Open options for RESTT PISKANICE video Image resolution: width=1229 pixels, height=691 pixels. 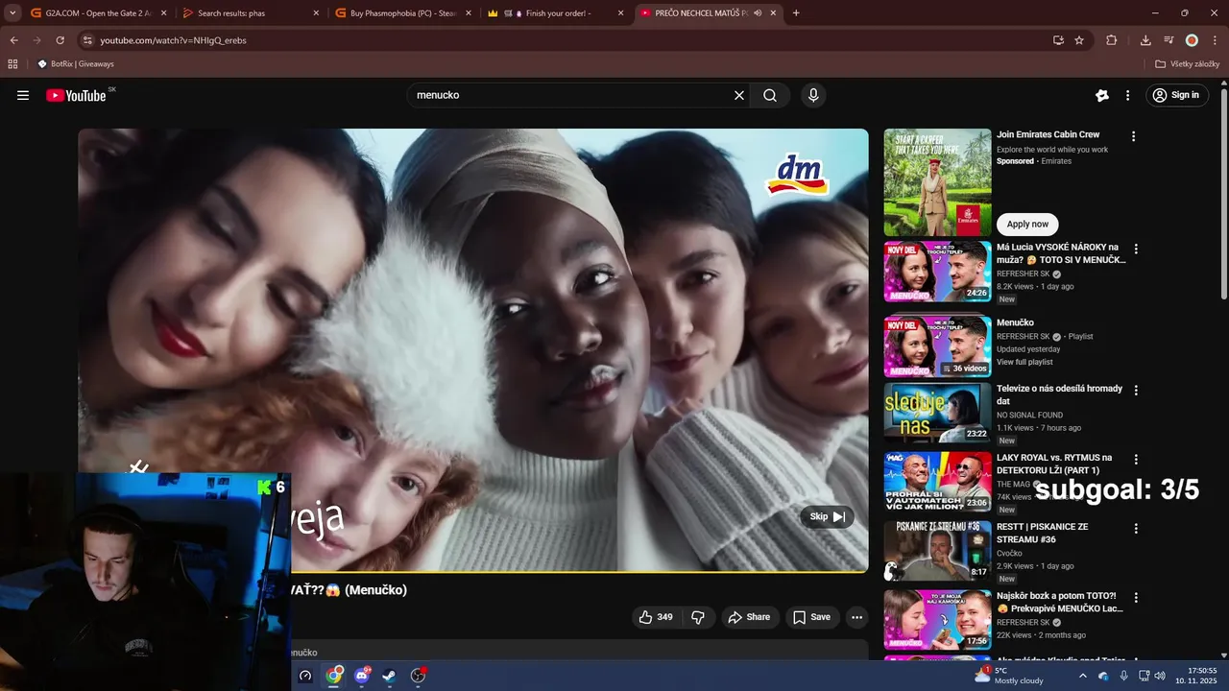coord(1136,529)
